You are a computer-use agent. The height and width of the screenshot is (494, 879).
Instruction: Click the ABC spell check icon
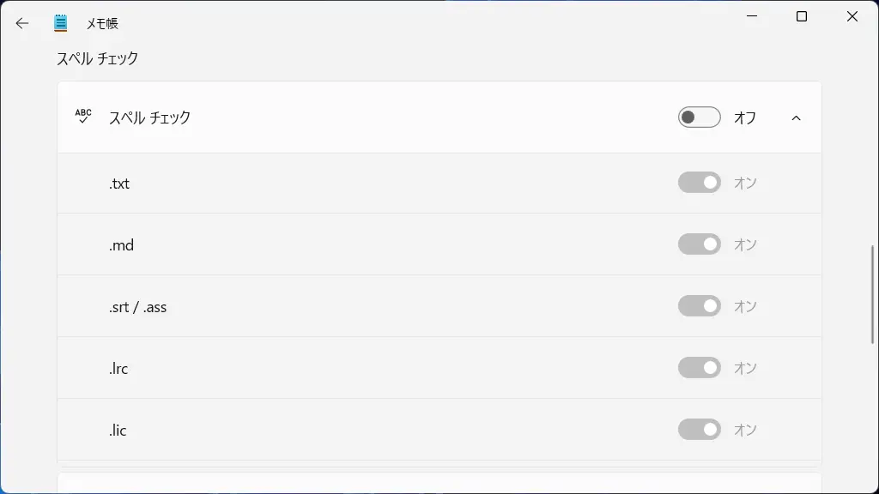point(83,117)
